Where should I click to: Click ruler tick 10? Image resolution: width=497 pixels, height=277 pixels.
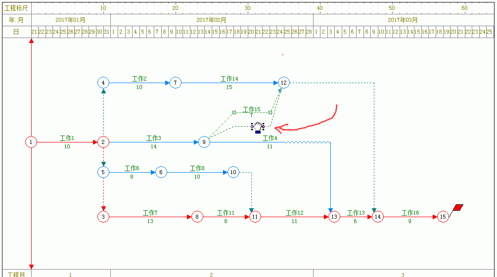pyautogui.click(x=103, y=8)
